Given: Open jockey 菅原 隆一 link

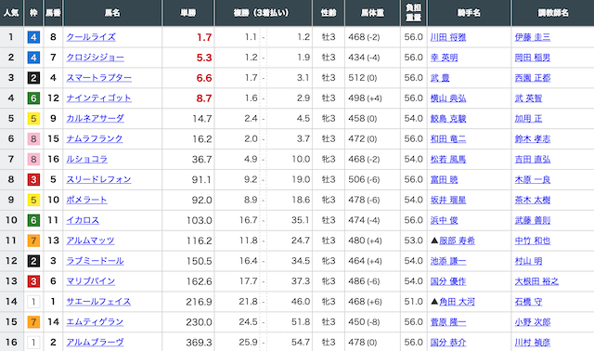Looking at the screenshot, I should tap(448, 322).
